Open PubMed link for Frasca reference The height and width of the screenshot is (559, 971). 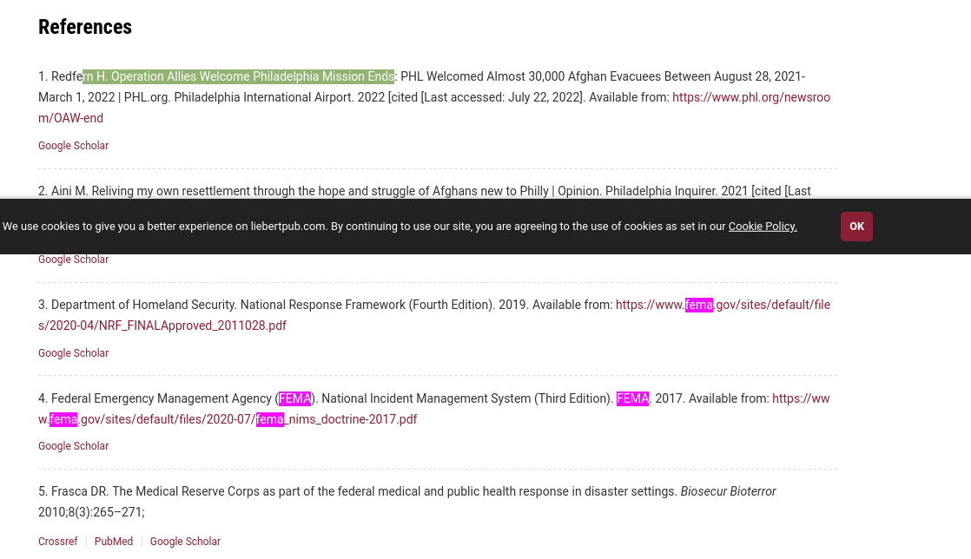(x=113, y=541)
